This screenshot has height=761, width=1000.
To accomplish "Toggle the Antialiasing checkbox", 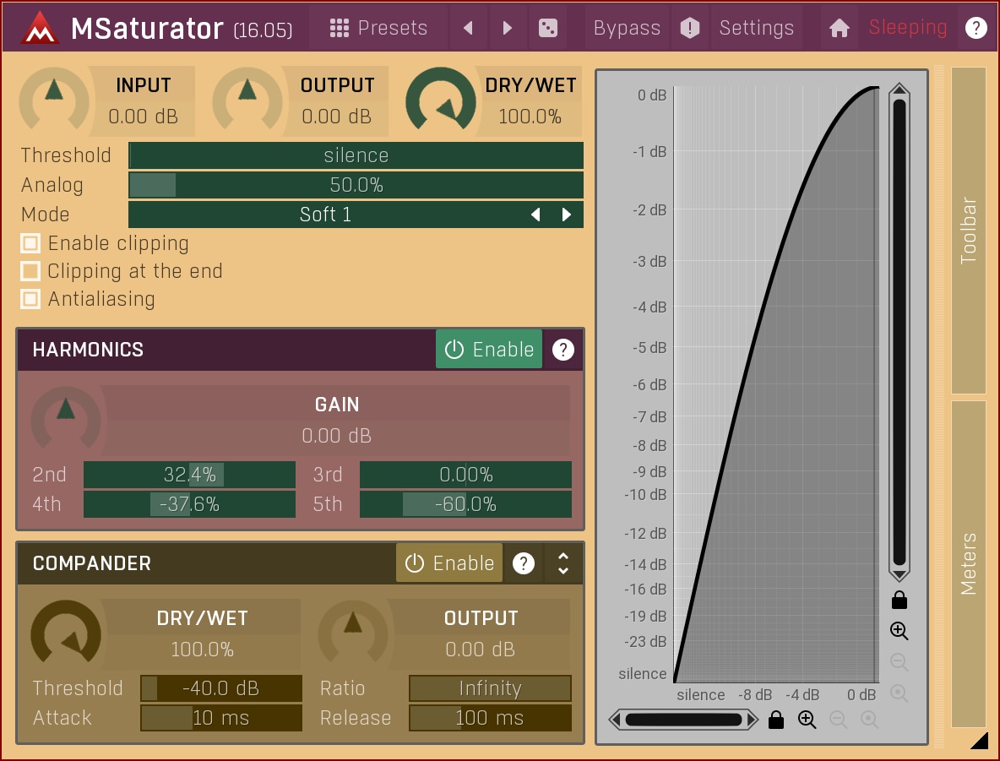I will tap(30, 299).
